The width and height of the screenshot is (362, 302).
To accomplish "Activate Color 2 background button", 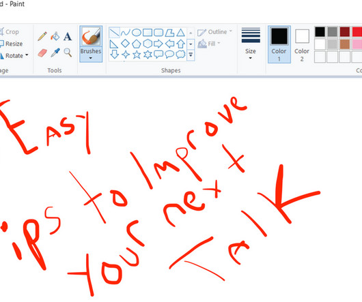I will (x=302, y=45).
